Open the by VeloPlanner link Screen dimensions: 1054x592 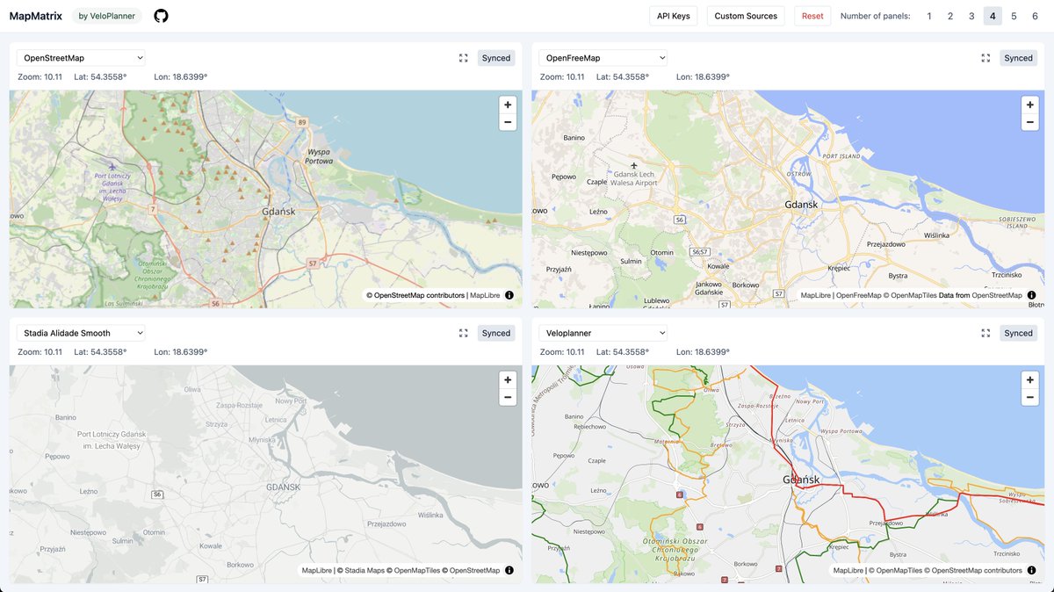coord(107,16)
